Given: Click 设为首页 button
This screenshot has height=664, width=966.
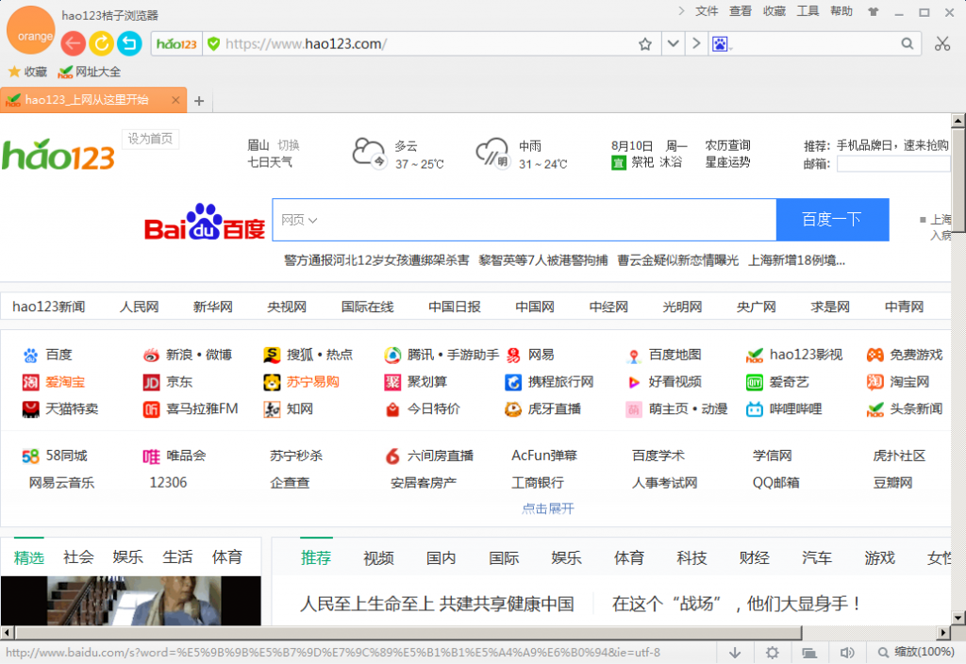Looking at the screenshot, I should [x=150, y=139].
